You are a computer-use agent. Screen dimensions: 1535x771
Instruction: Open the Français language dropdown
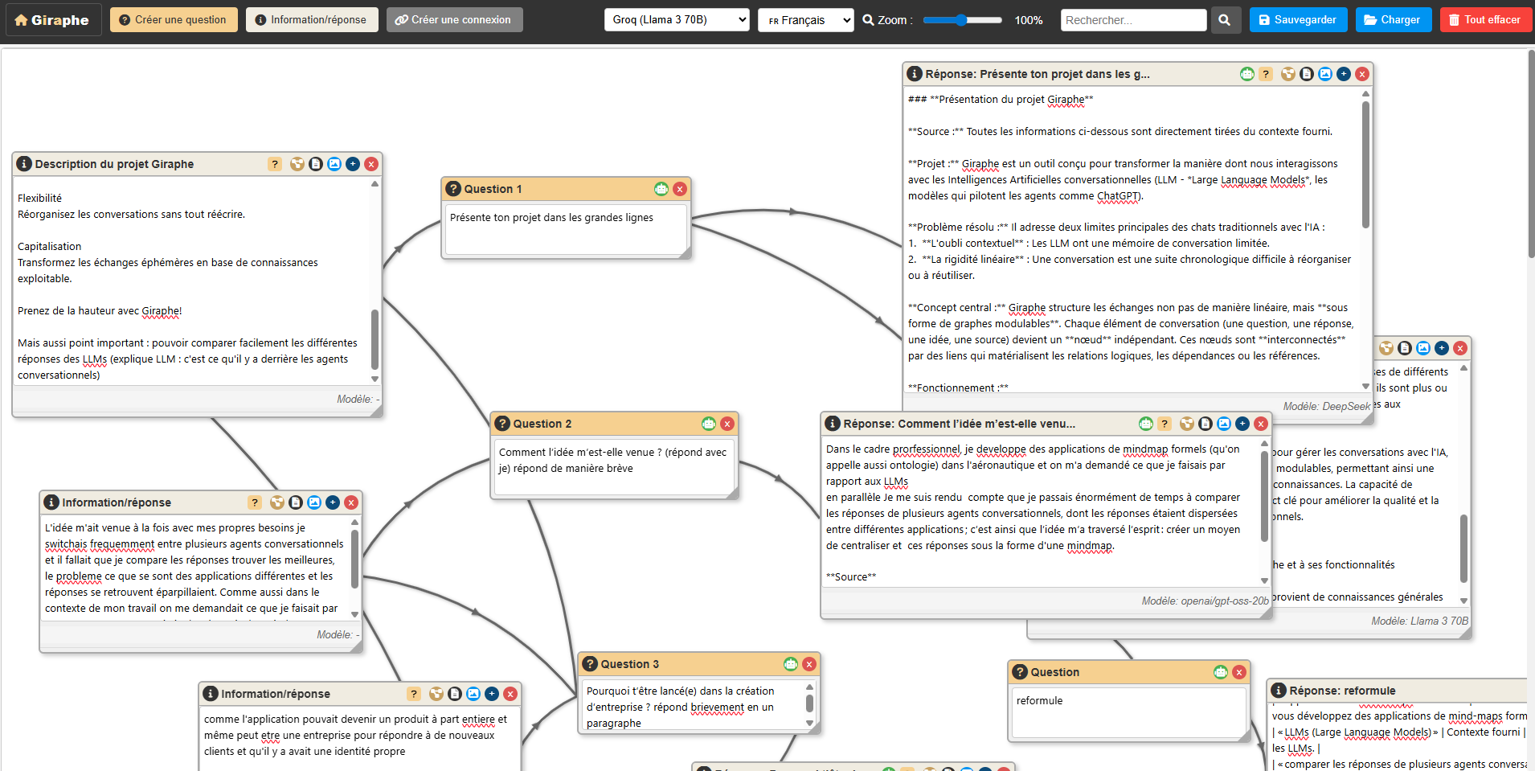805,20
